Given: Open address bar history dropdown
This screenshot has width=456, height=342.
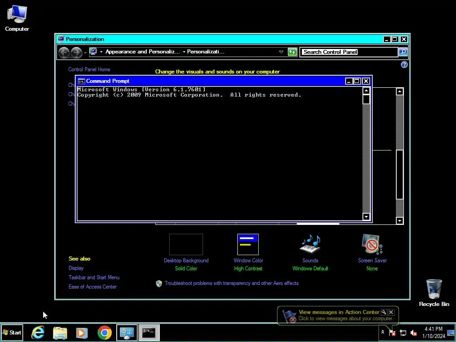Looking at the screenshot, I should click(x=281, y=52).
